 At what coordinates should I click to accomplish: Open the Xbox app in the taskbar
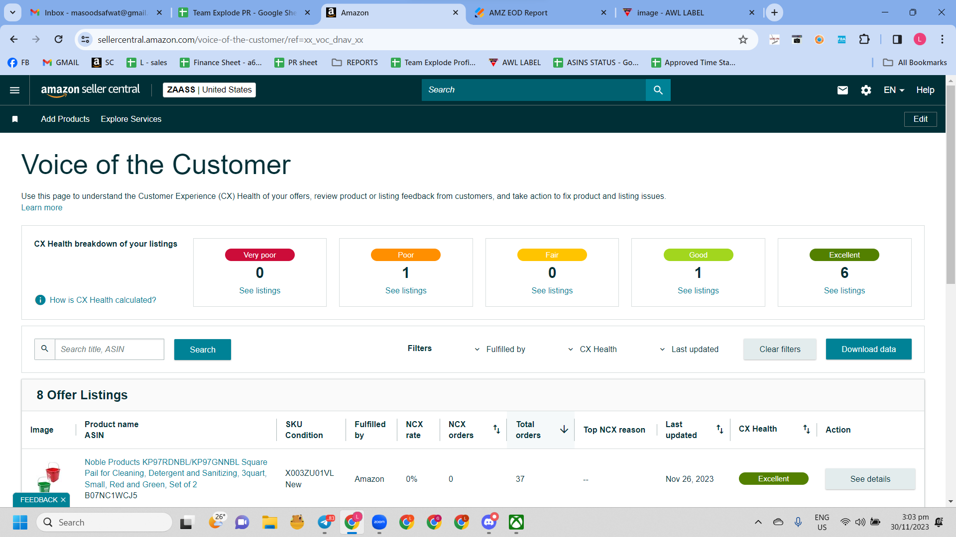click(516, 522)
